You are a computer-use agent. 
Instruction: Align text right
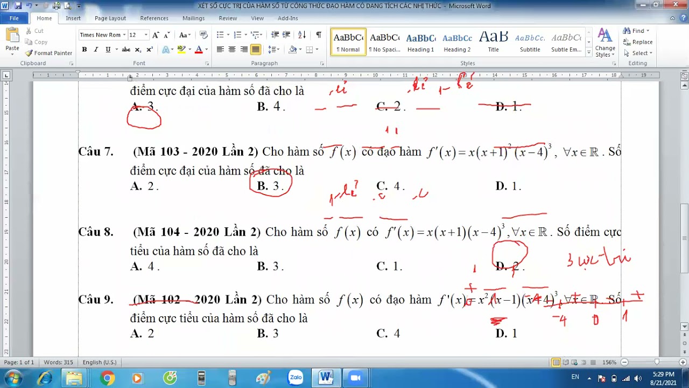pyautogui.click(x=244, y=50)
